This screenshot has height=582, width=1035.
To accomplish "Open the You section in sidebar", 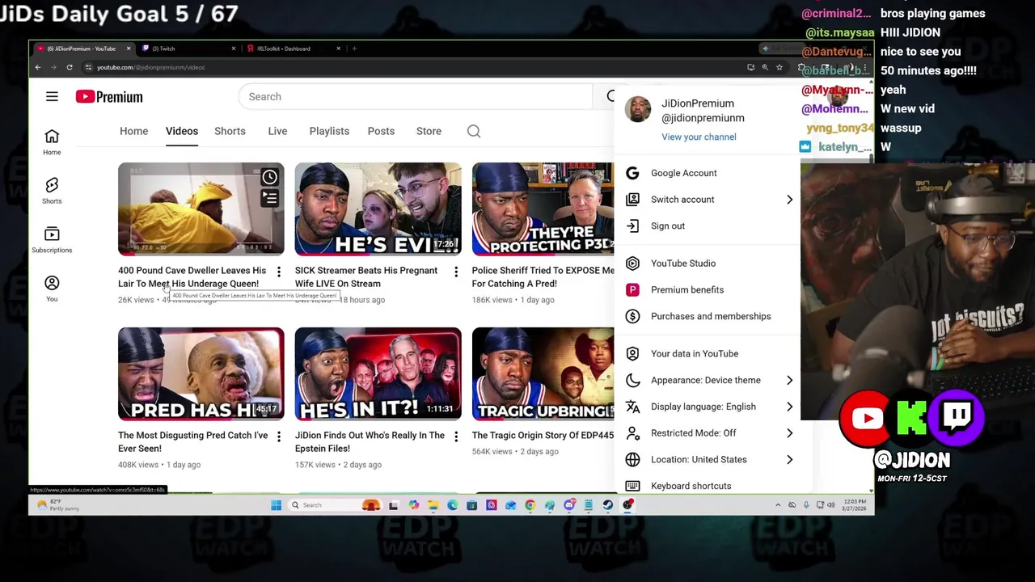I will click(52, 289).
